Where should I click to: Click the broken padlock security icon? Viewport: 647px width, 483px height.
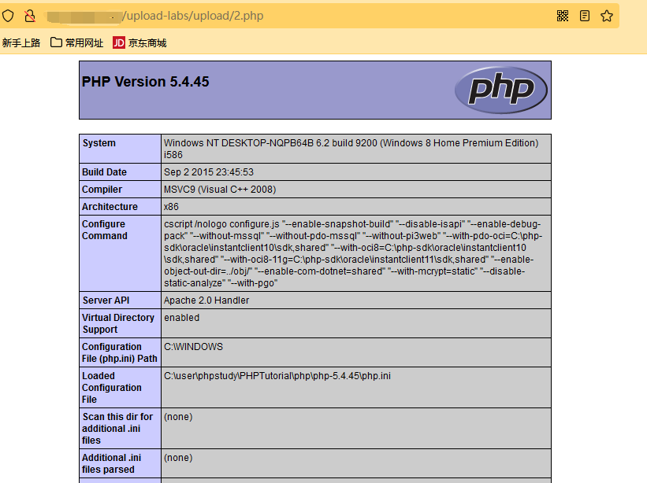tap(31, 15)
